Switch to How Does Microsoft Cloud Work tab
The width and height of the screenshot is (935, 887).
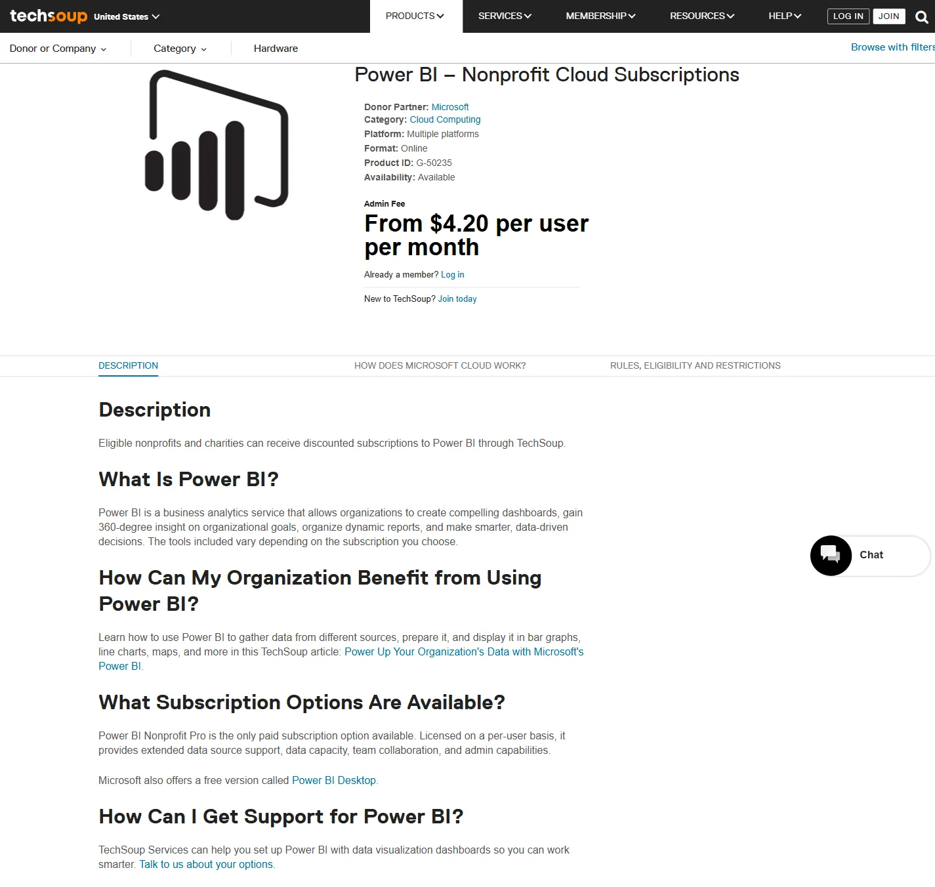point(440,366)
